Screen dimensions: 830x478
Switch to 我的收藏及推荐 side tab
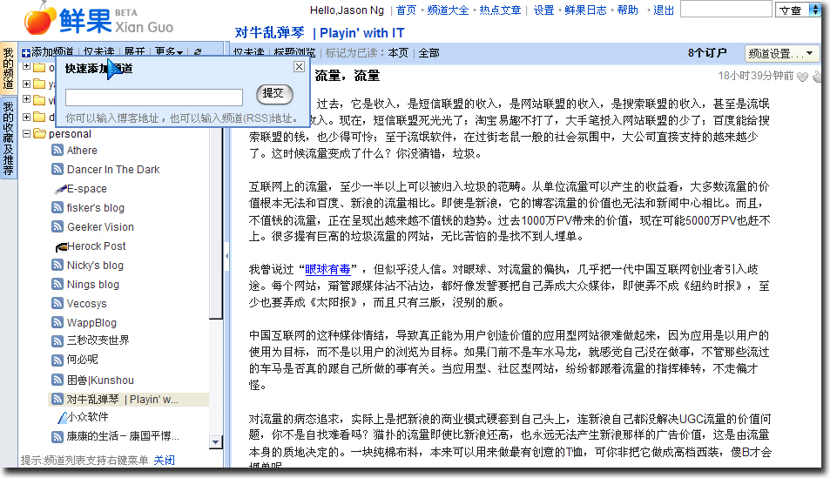[9, 138]
